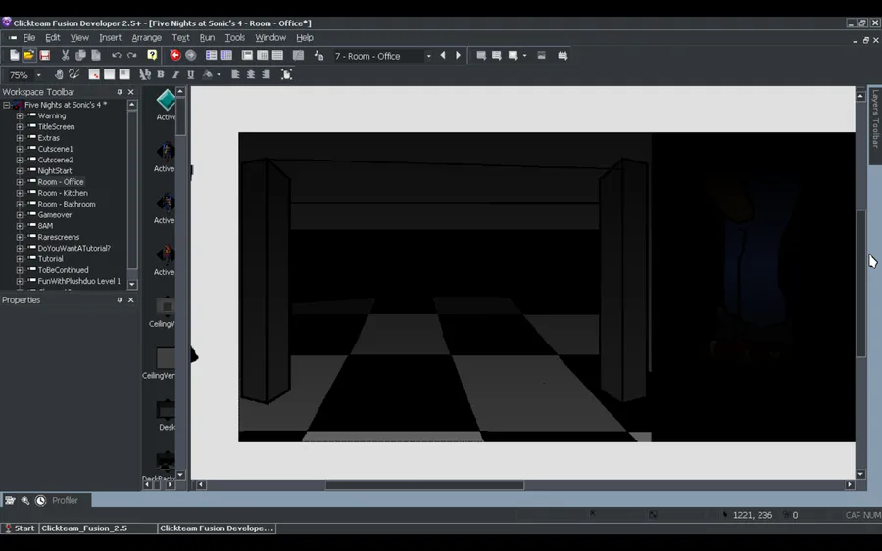
Task: Align text right icon
Action: (x=266, y=74)
